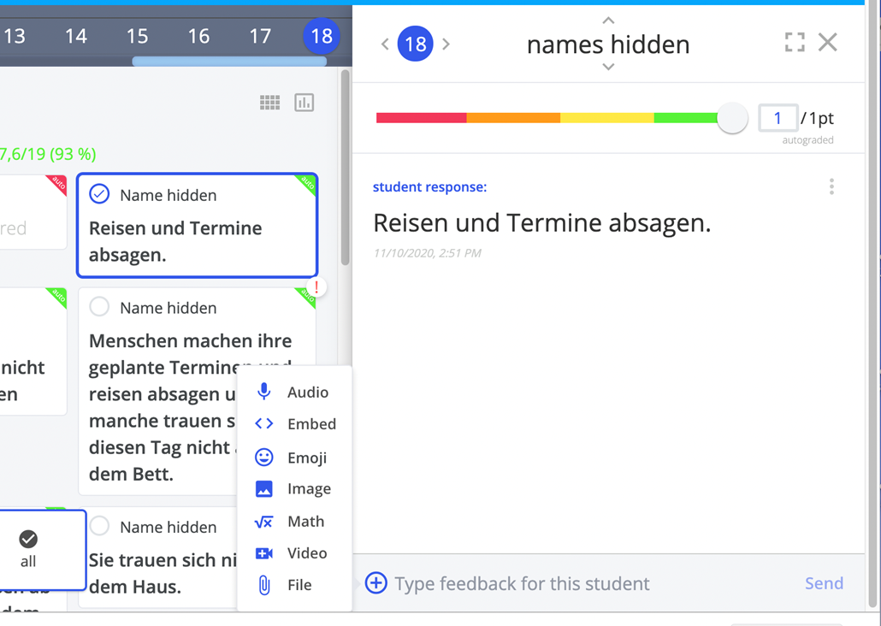Open the 'Menschen machen ihre geplante' response card
Screen dimensions: 881x626
[x=197, y=391]
